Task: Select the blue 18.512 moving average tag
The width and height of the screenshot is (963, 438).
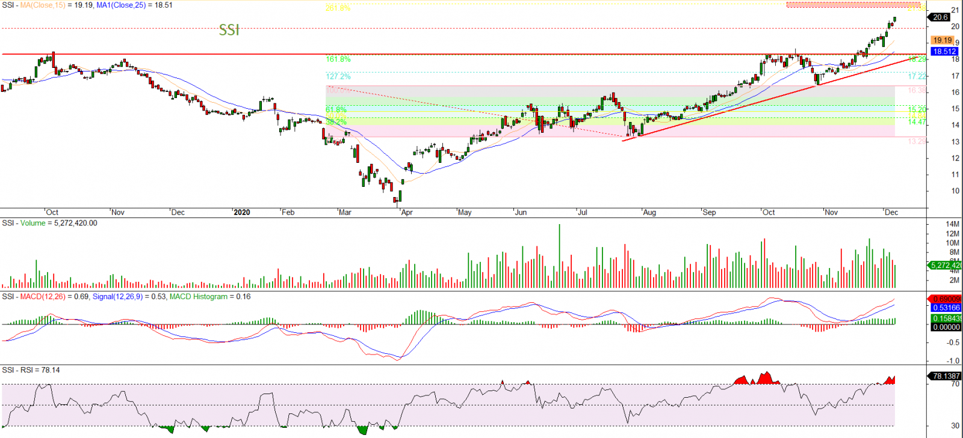Action: click(x=945, y=52)
